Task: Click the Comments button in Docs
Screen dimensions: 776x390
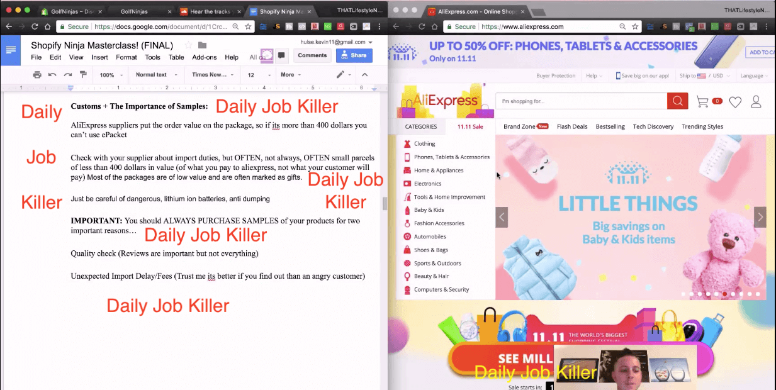Action: (312, 55)
